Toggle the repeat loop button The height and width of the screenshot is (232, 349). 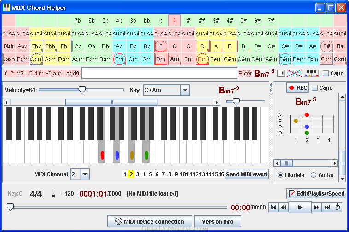click(337, 207)
